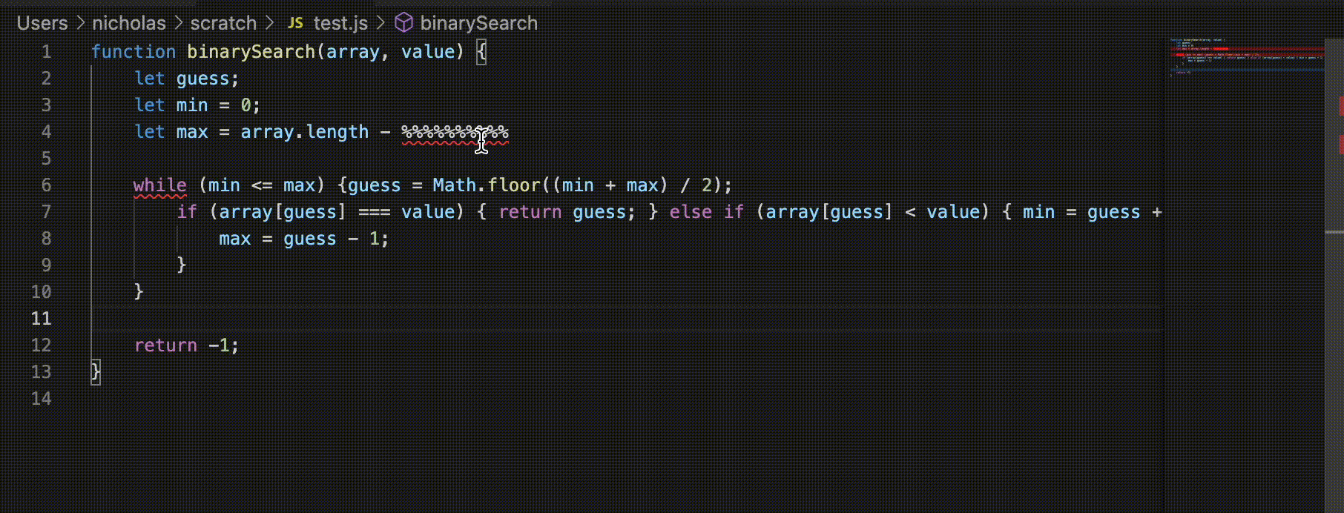Click the chevron before binarySearch breadcrumb
Screen dimensions: 1344x513
coord(381,23)
